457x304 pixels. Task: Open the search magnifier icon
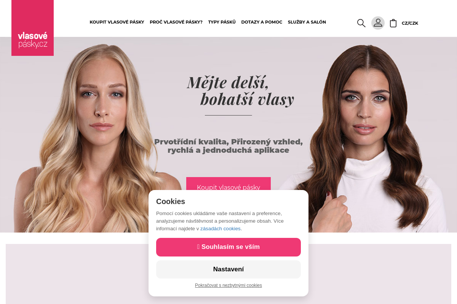361,23
